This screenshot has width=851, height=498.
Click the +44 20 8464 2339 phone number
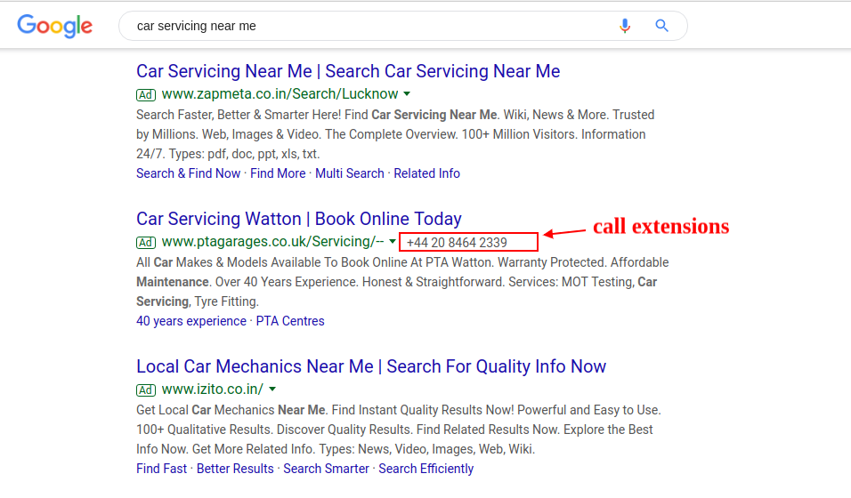tap(457, 243)
